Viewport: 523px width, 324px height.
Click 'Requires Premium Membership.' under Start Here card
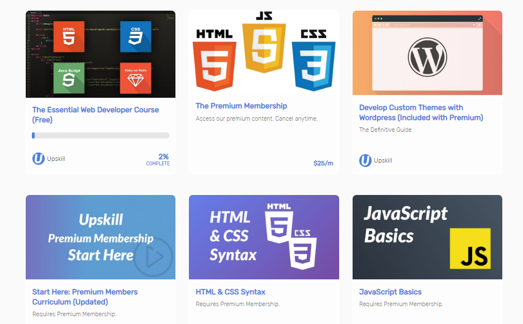[x=74, y=314]
